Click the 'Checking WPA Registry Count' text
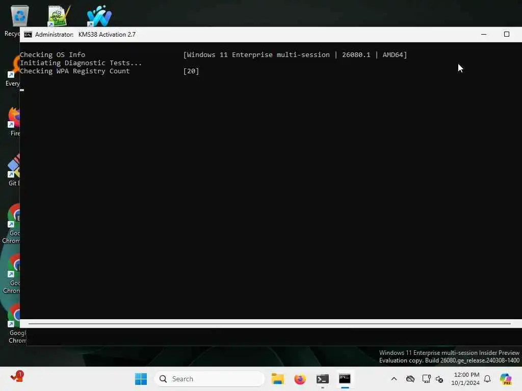The height and width of the screenshot is (391, 522). click(x=74, y=71)
